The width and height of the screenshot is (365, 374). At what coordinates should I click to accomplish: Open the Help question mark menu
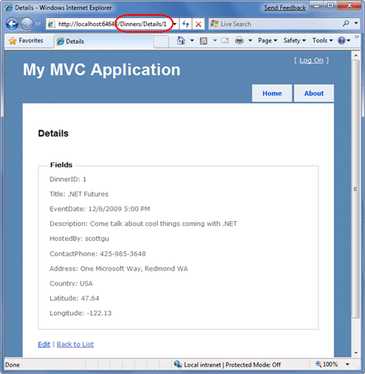click(x=344, y=40)
